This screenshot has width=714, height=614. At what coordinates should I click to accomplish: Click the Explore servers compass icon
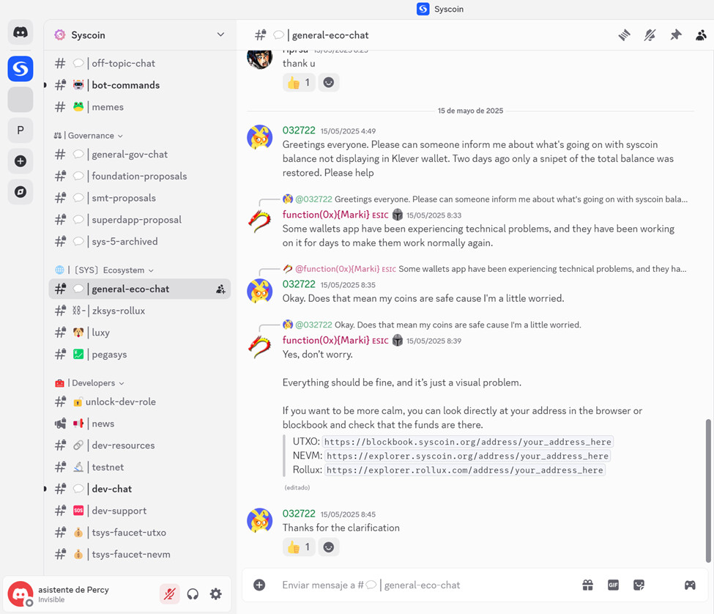[20, 192]
